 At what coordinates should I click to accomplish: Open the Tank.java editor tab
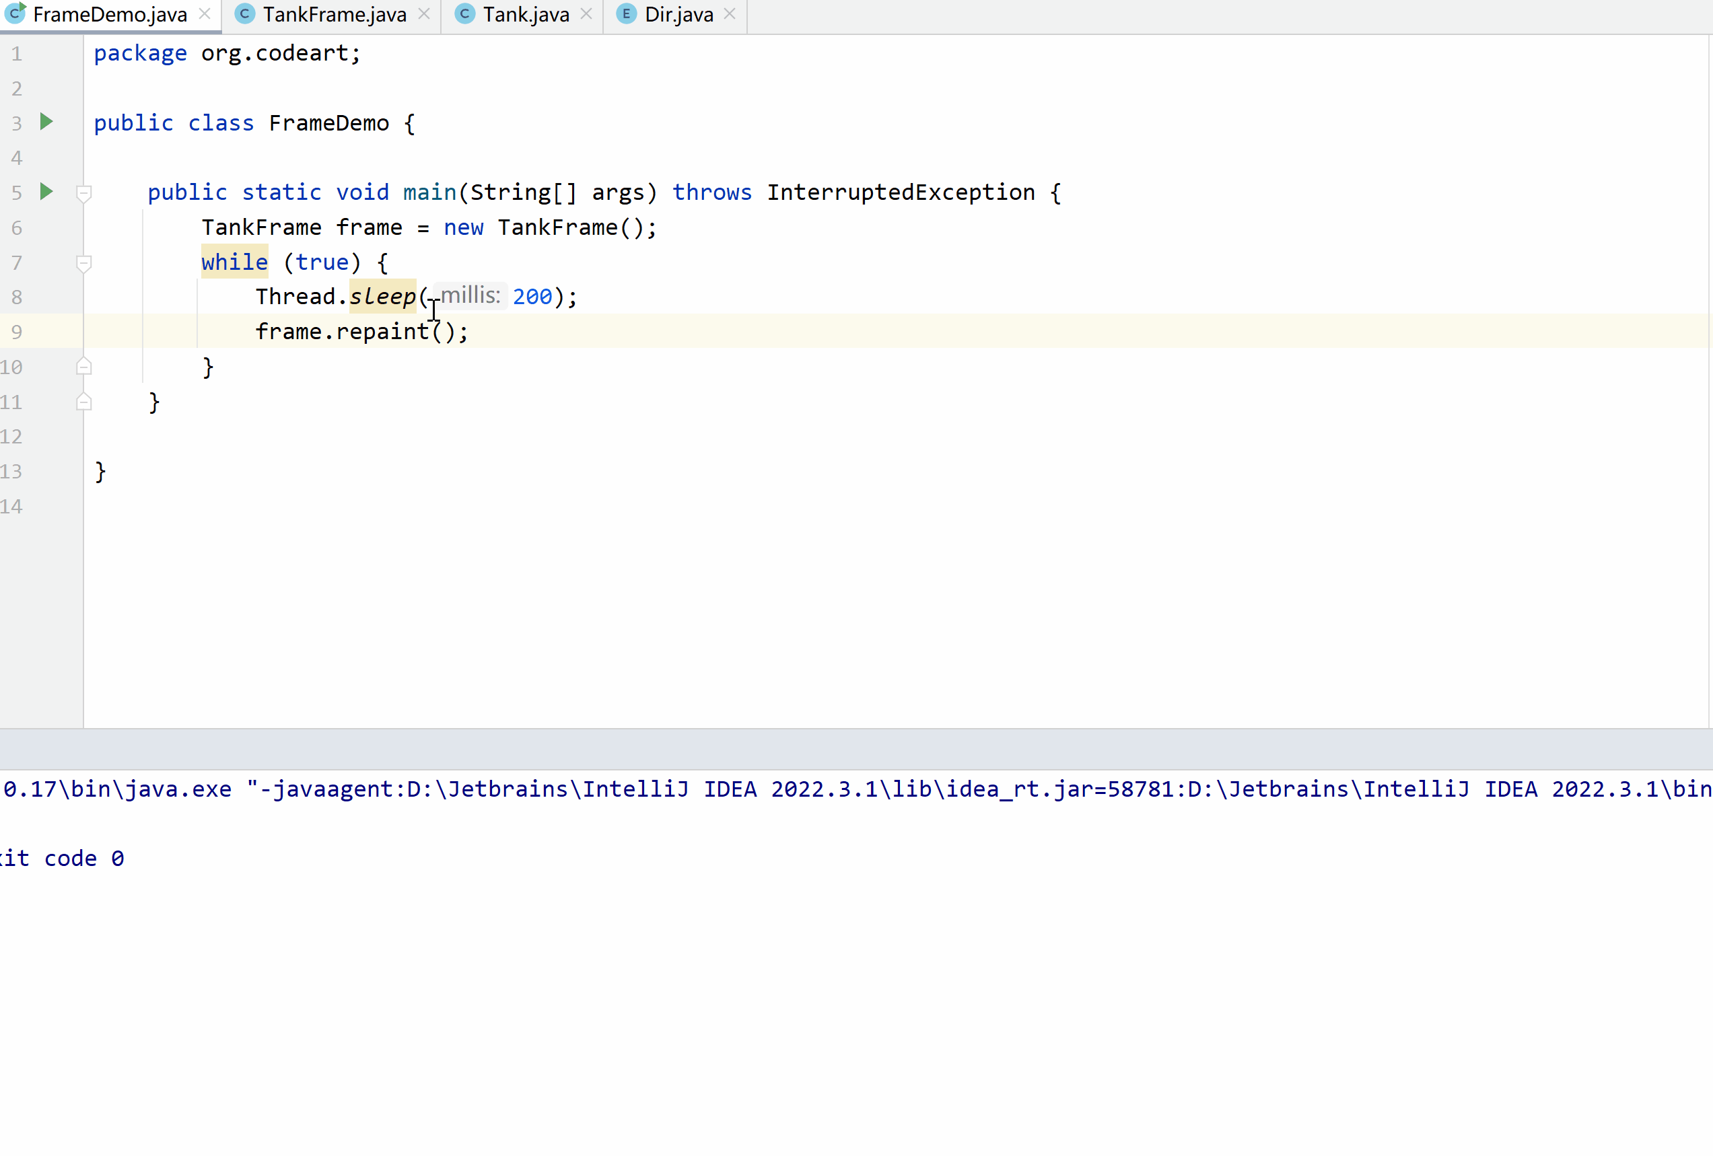[x=526, y=15]
